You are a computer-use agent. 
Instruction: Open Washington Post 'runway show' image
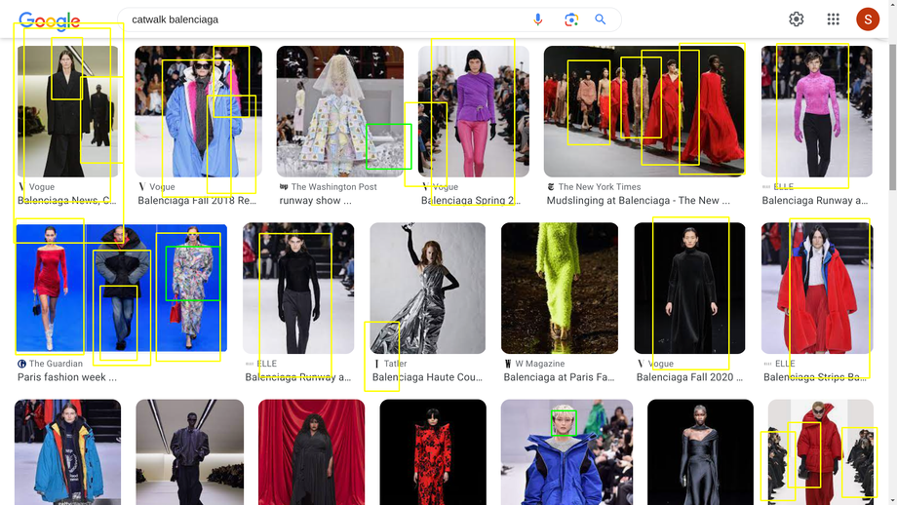(x=340, y=111)
